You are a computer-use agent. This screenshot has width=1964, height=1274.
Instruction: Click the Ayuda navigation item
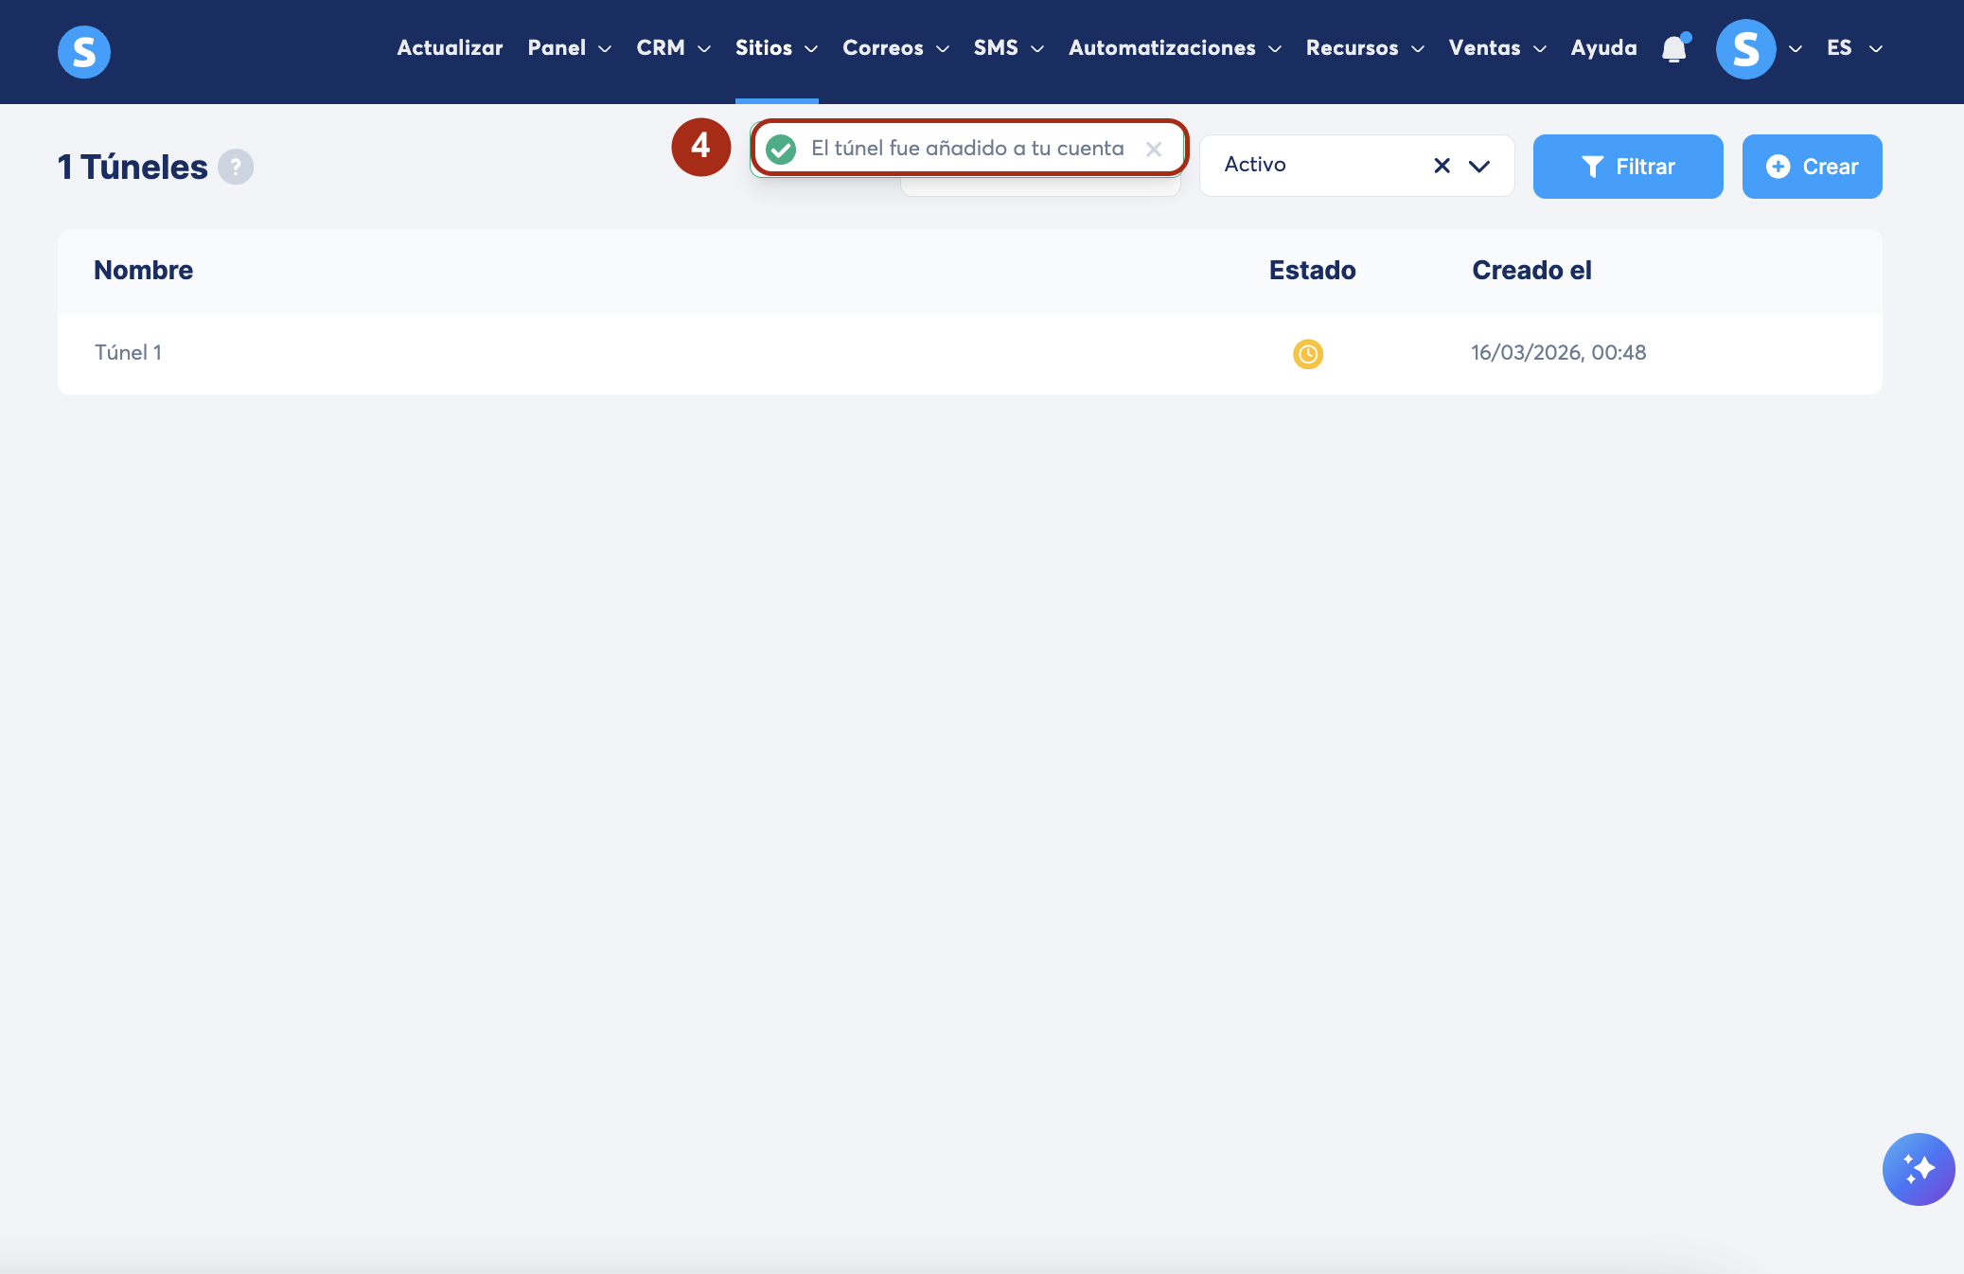(1602, 48)
